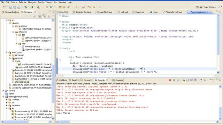The image size is (223, 125).
Task: Click the New Java Package icon
Action: (47, 7)
